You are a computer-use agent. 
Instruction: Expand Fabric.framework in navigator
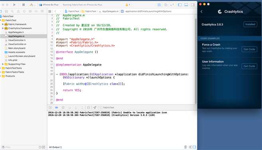pos(3,24)
